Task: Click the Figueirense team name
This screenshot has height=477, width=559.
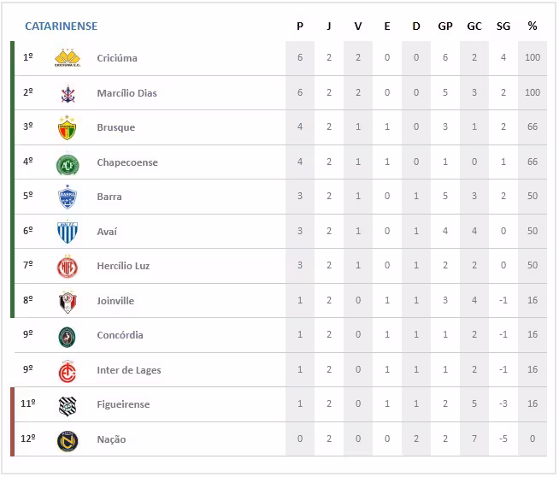Action: click(x=123, y=404)
